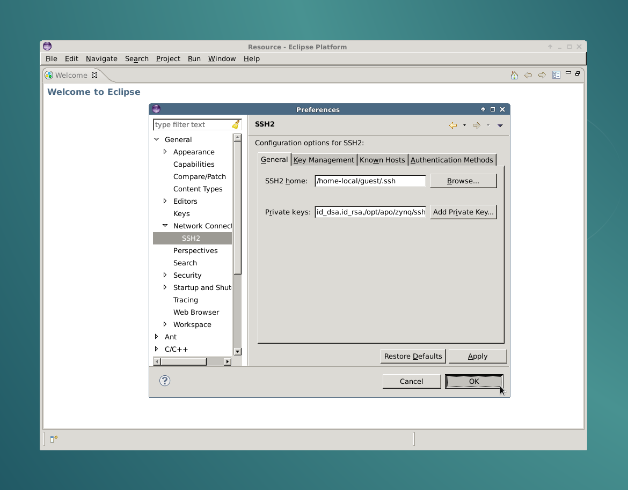Switch to the Key Management tab
This screenshot has height=490, width=628.
click(324, 160)
